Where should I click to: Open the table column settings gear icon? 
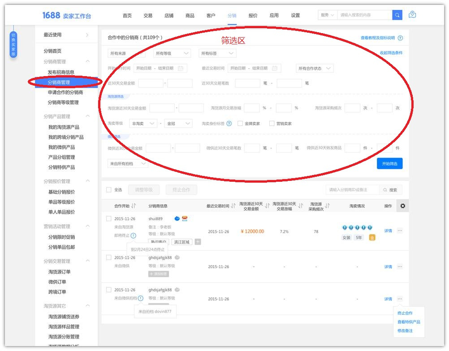coord(403,205)
